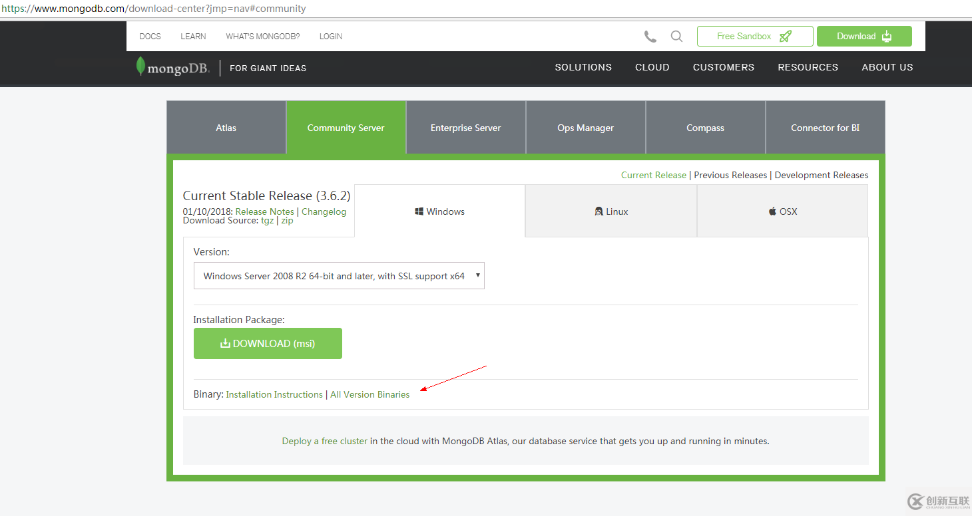Open the CUSTOMERS menu

[x=724, y=67]
